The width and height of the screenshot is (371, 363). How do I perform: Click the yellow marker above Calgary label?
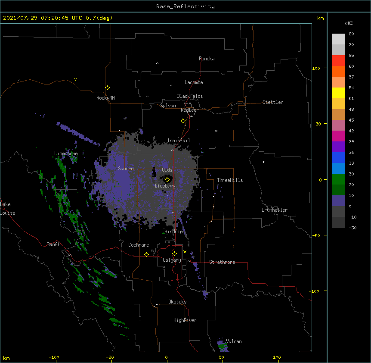174,254
